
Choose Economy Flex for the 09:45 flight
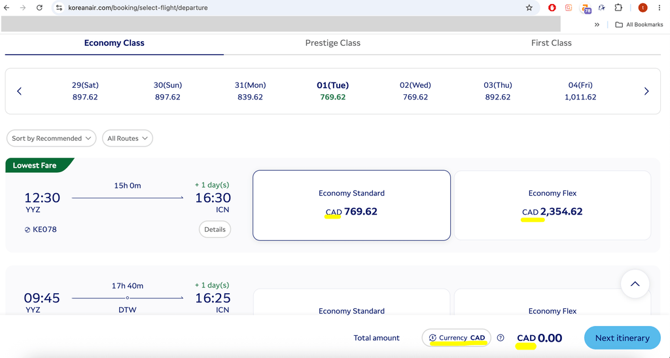pyautogui.click(x=552, y=302)
